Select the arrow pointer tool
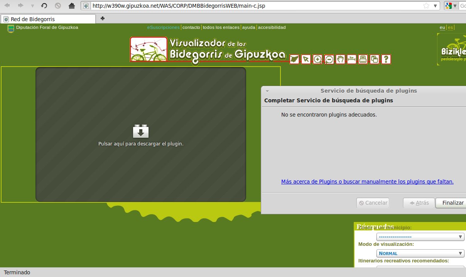466x277 pixels. pos(306,59)
